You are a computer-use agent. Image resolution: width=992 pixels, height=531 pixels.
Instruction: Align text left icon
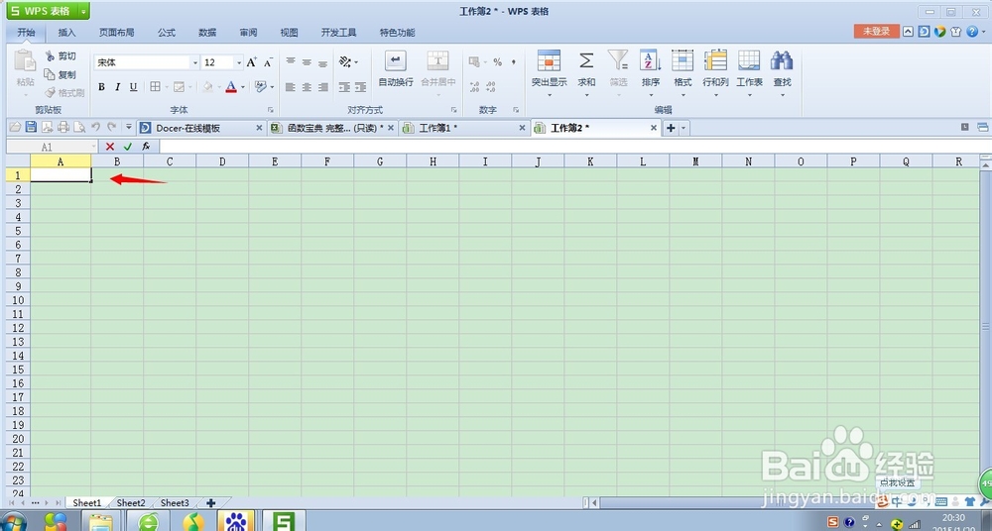coord(291,87)
